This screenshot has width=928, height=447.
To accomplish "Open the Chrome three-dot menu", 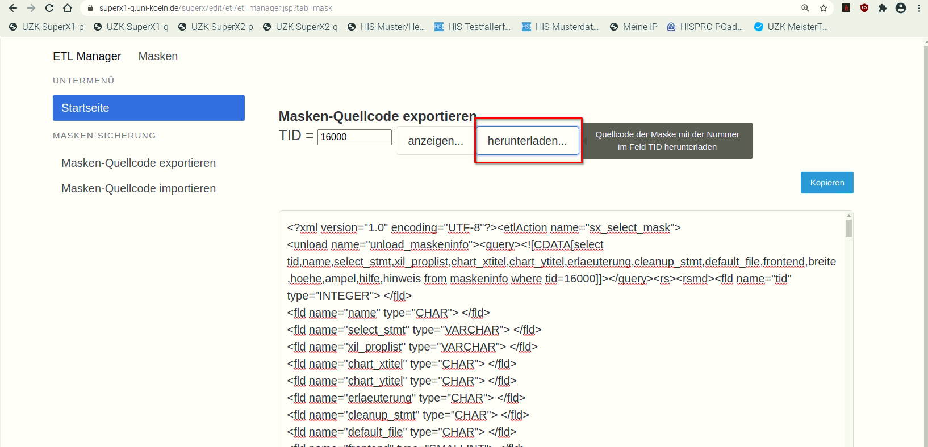I will pos(919,8).
